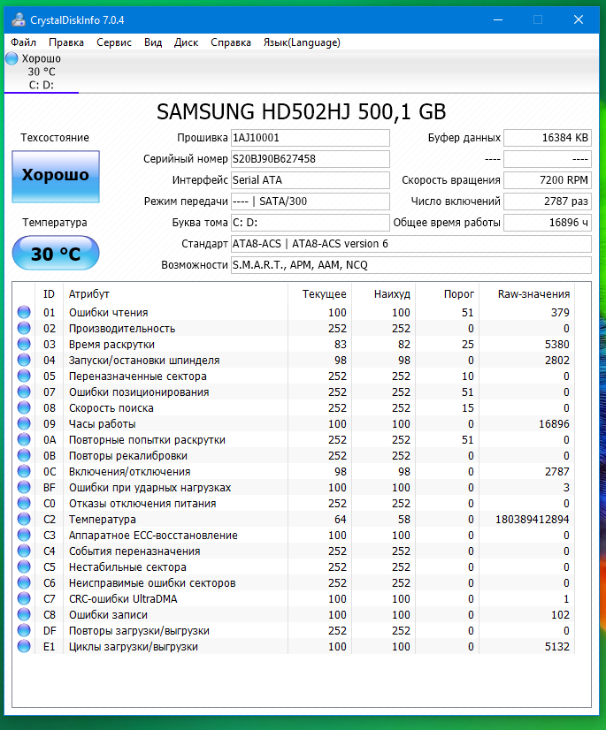Click the Режим передачи field SATA/300
The image size is (606, 730).
(x=310, y=202)
